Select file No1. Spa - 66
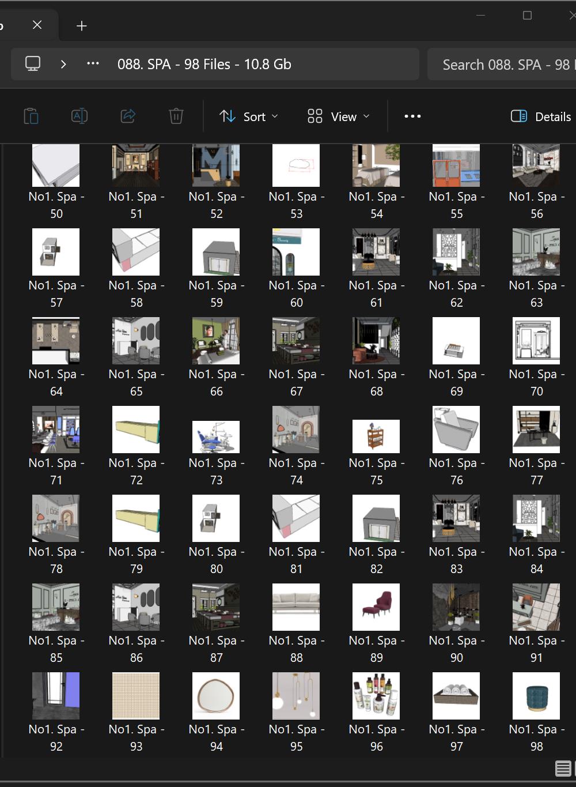The height and width of the screenshot is (787, 576). coord(216,358)
